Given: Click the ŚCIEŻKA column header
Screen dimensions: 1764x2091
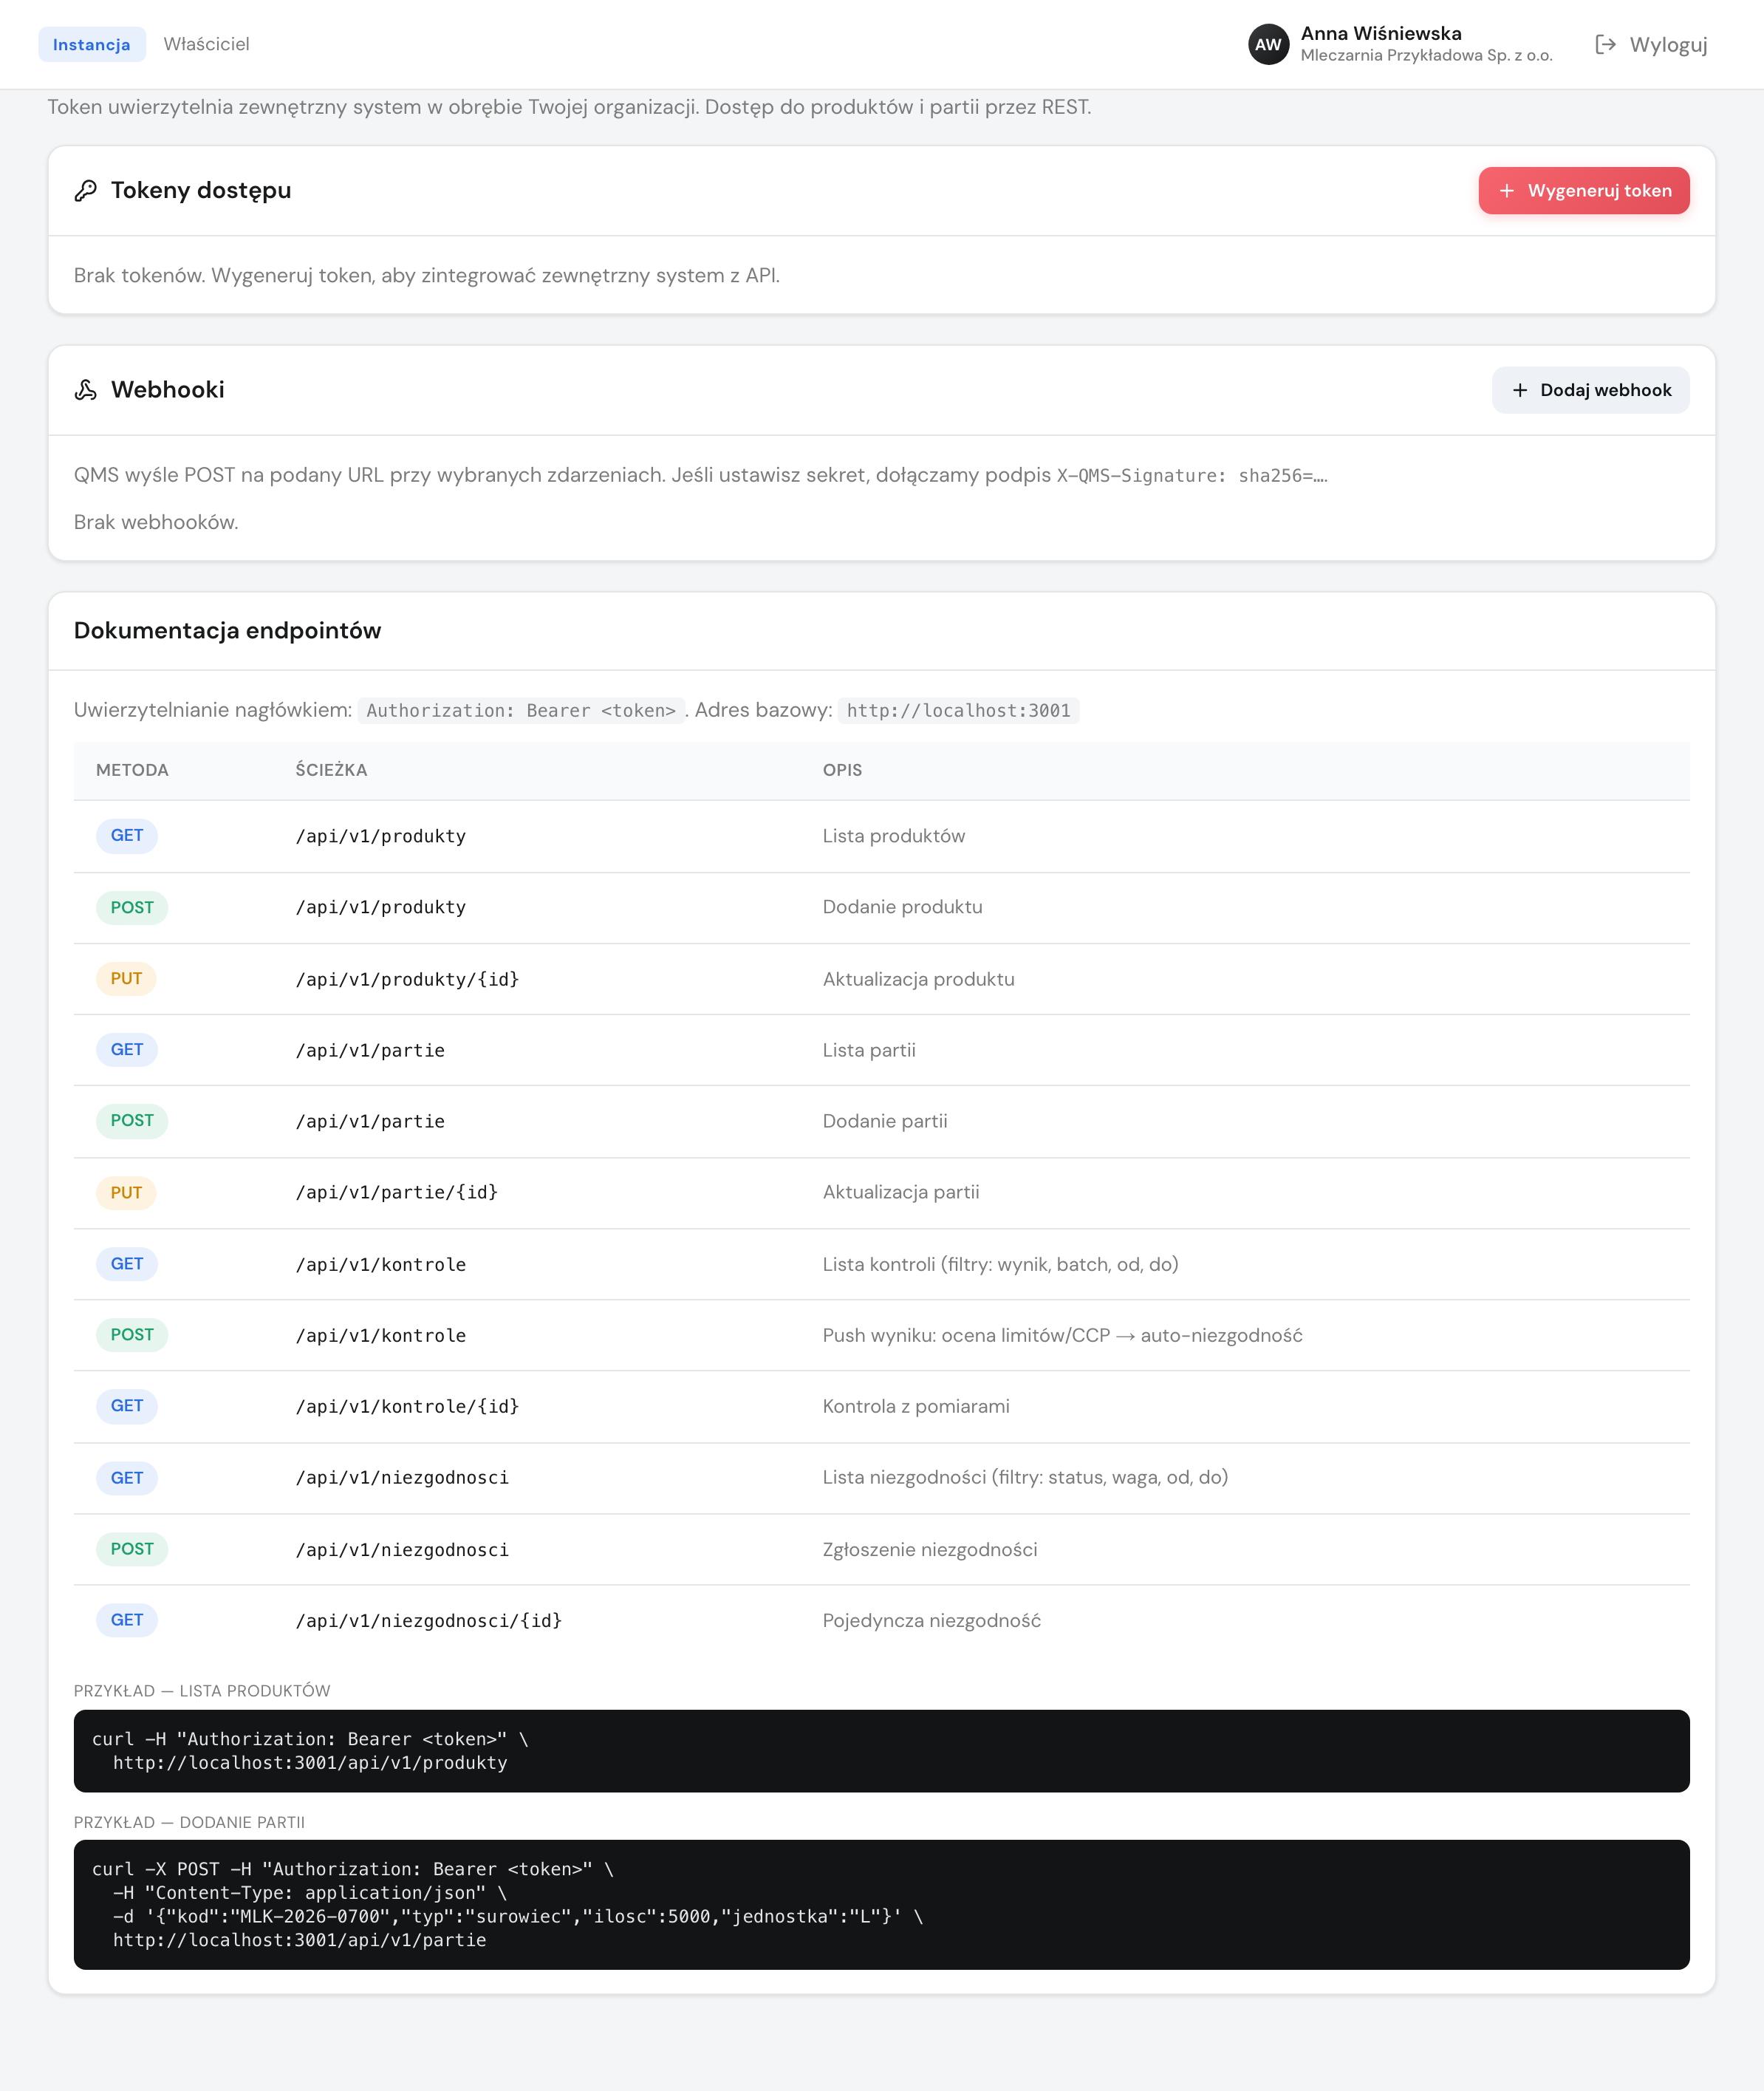Looking at the screenshot, I should pos(331,770).
